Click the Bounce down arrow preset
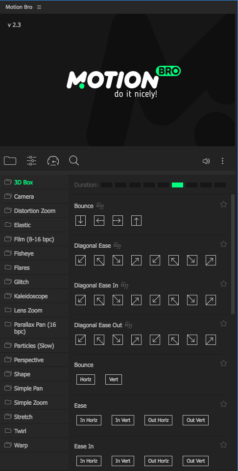238x471 pixels. click(x=81, y=221)
